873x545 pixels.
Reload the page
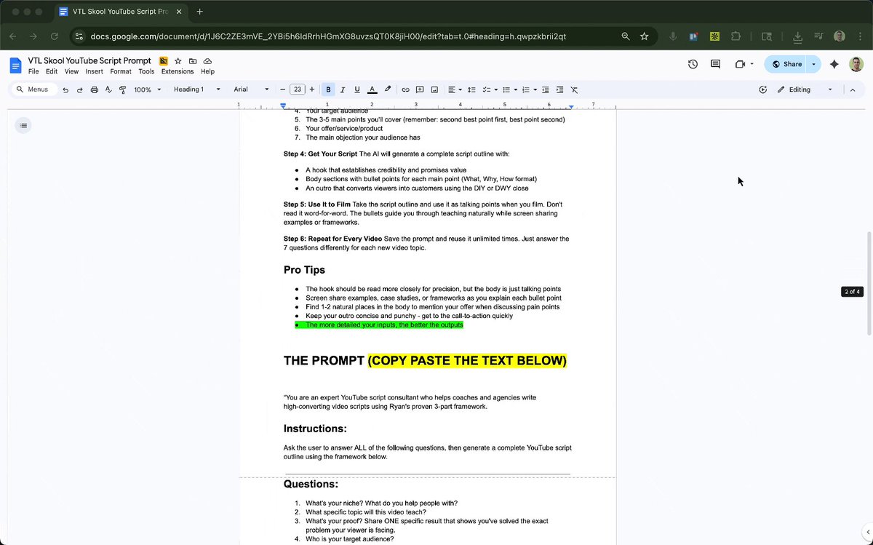55,36
